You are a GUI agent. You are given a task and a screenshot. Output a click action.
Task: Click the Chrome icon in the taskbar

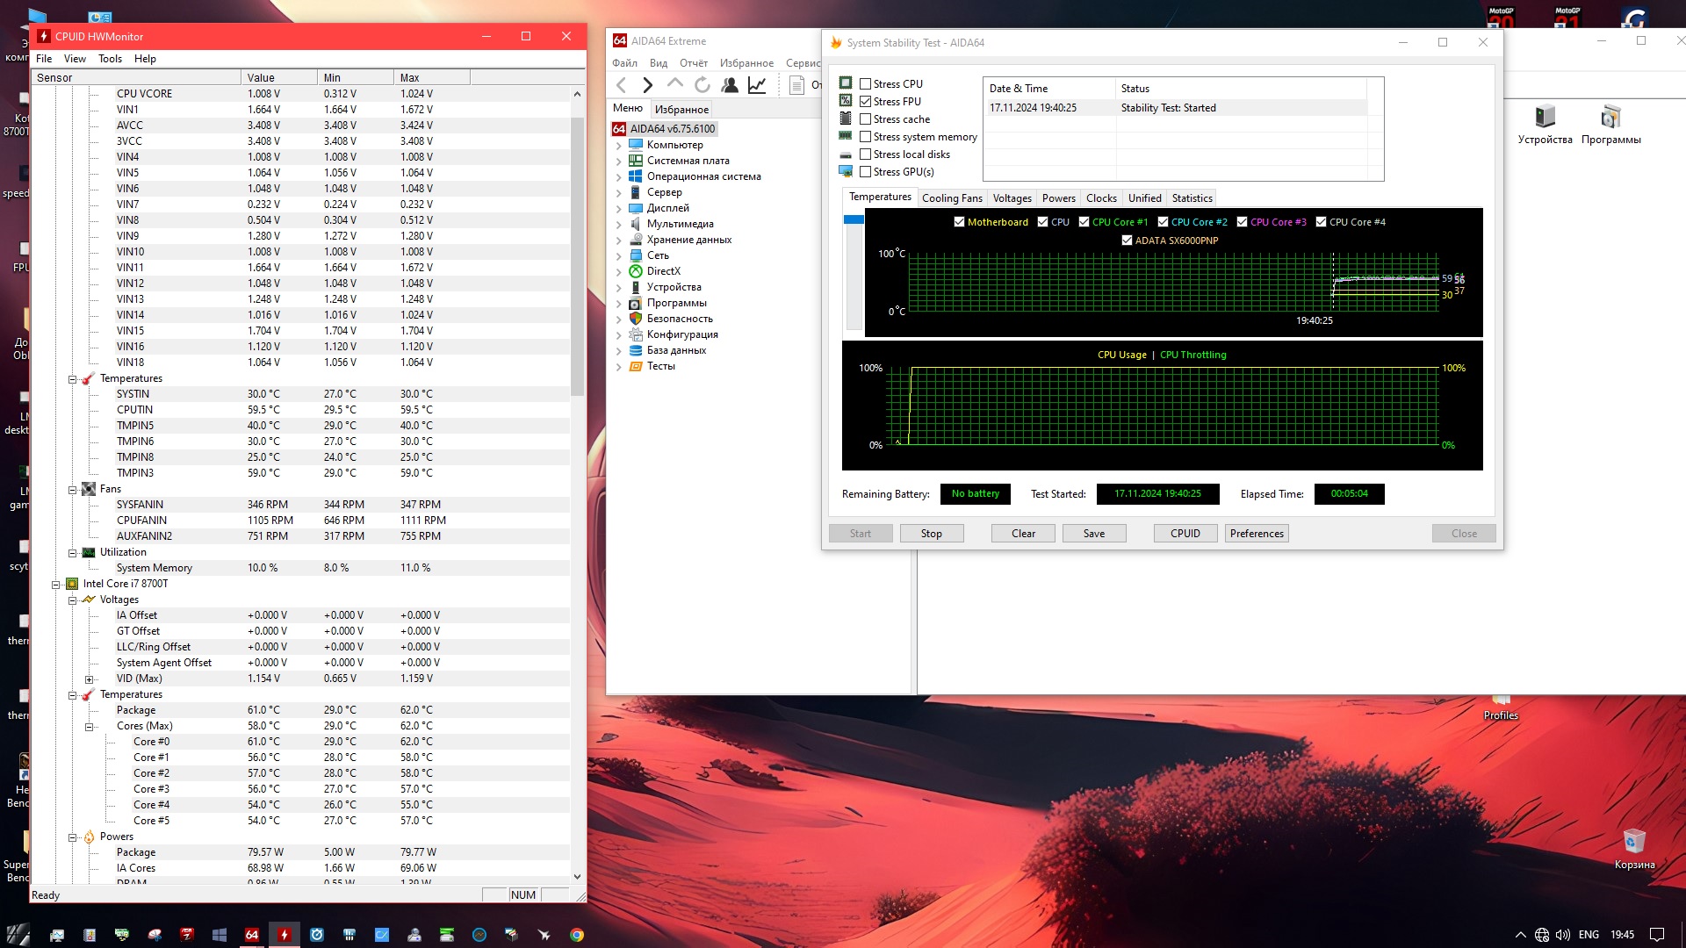click(577, 935)
